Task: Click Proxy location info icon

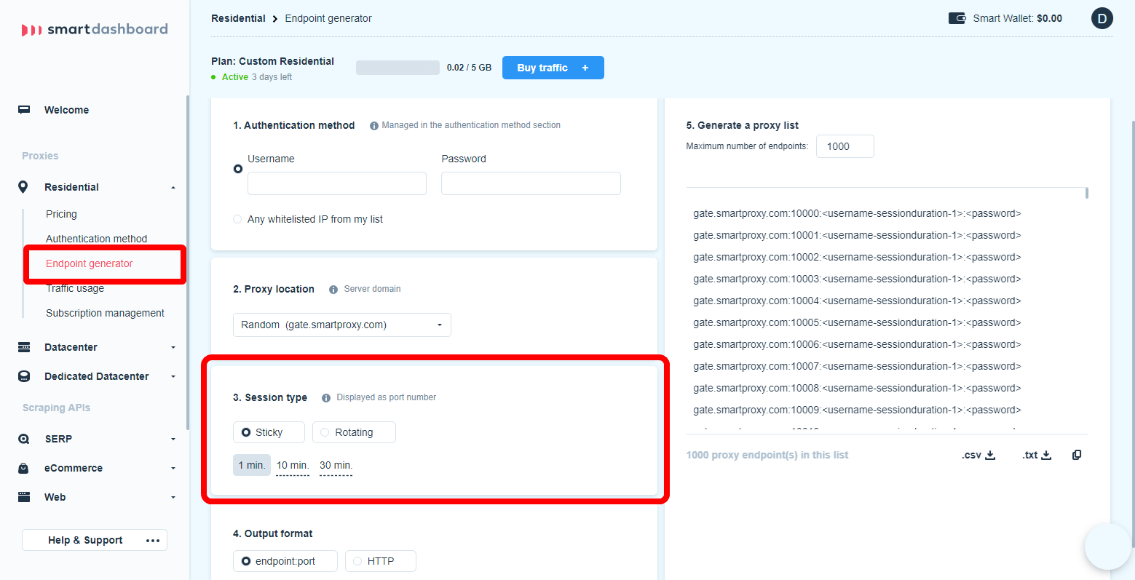Action: point(333,290)
